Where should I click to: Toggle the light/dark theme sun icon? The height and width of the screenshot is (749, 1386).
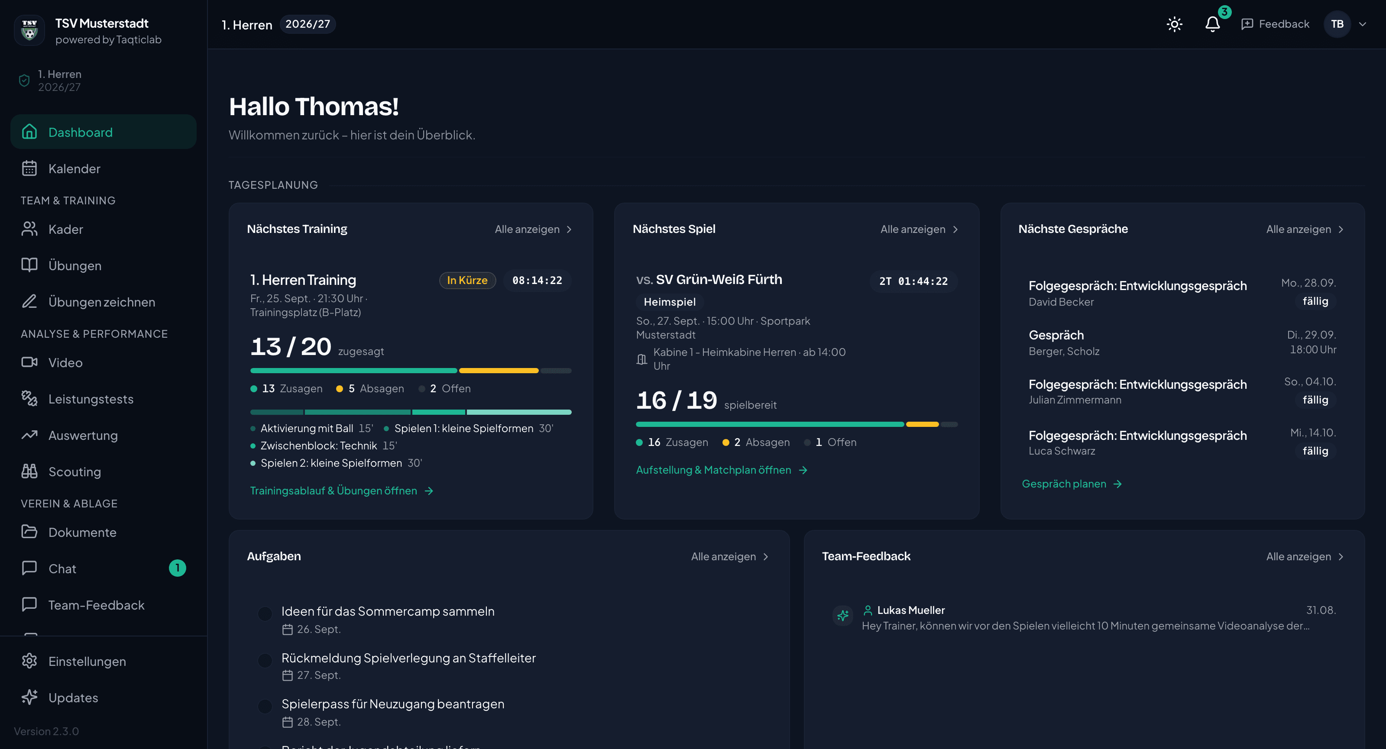coord(1174,24)
